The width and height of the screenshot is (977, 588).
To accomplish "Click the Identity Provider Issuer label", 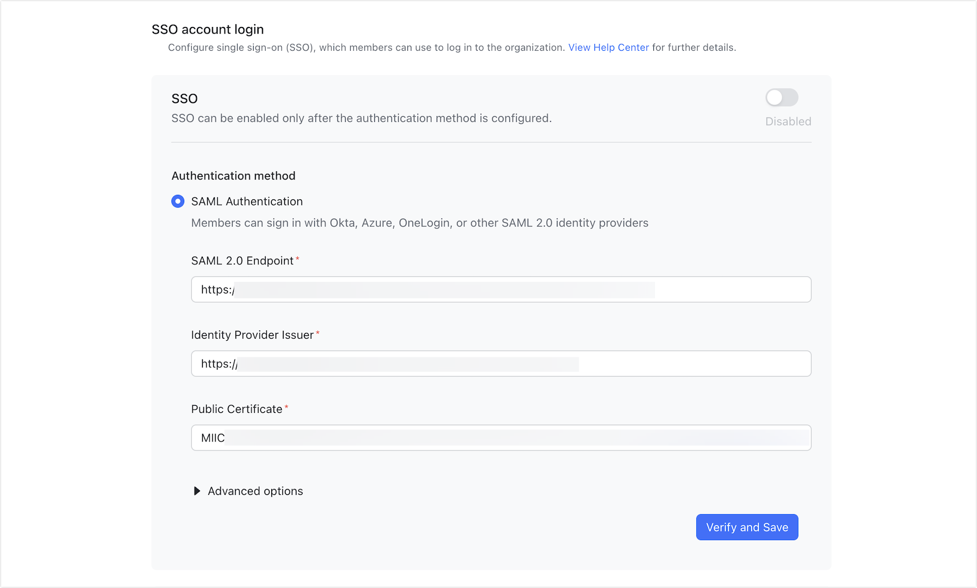I will pos(253,335).
